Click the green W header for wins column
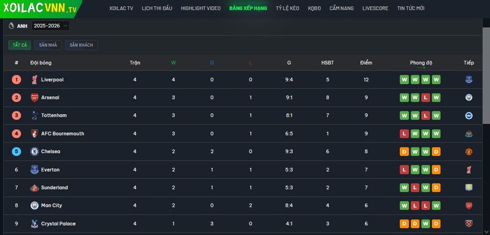This screenshot has height=235, width=490. [174, 62]
